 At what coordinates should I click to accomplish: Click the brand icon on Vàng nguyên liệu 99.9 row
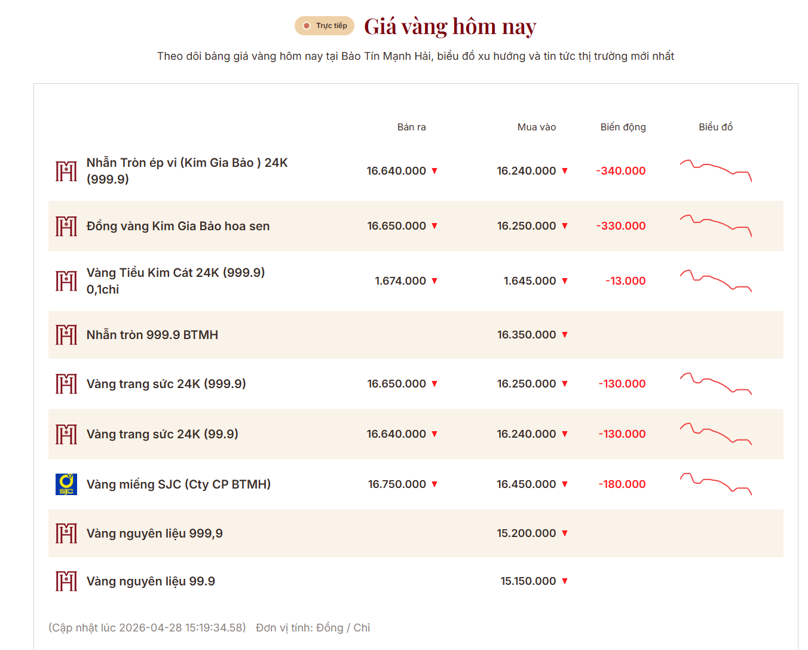coord(66,581)
